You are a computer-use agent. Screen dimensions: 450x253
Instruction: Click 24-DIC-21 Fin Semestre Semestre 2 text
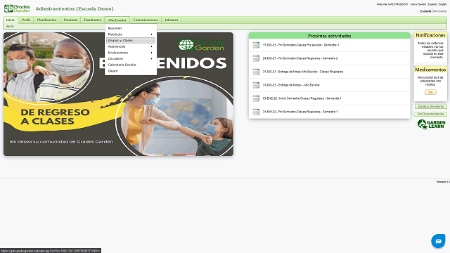tap(300, 58)
